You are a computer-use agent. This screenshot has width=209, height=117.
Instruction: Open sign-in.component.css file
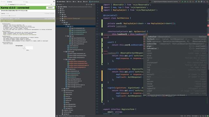click(78, 28)
